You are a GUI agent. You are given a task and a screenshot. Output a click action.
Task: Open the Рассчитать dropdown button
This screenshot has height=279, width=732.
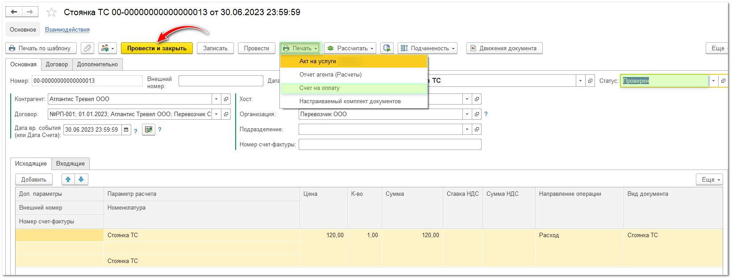[x=350, y=48]
